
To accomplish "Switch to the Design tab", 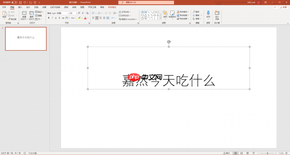I will (28, 7).
